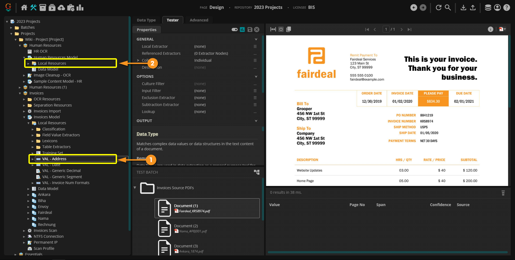This screenshot has height=260, width=515.
Task: Toggle the select-region icon in viewer toolbar
Action: [281, 29]
